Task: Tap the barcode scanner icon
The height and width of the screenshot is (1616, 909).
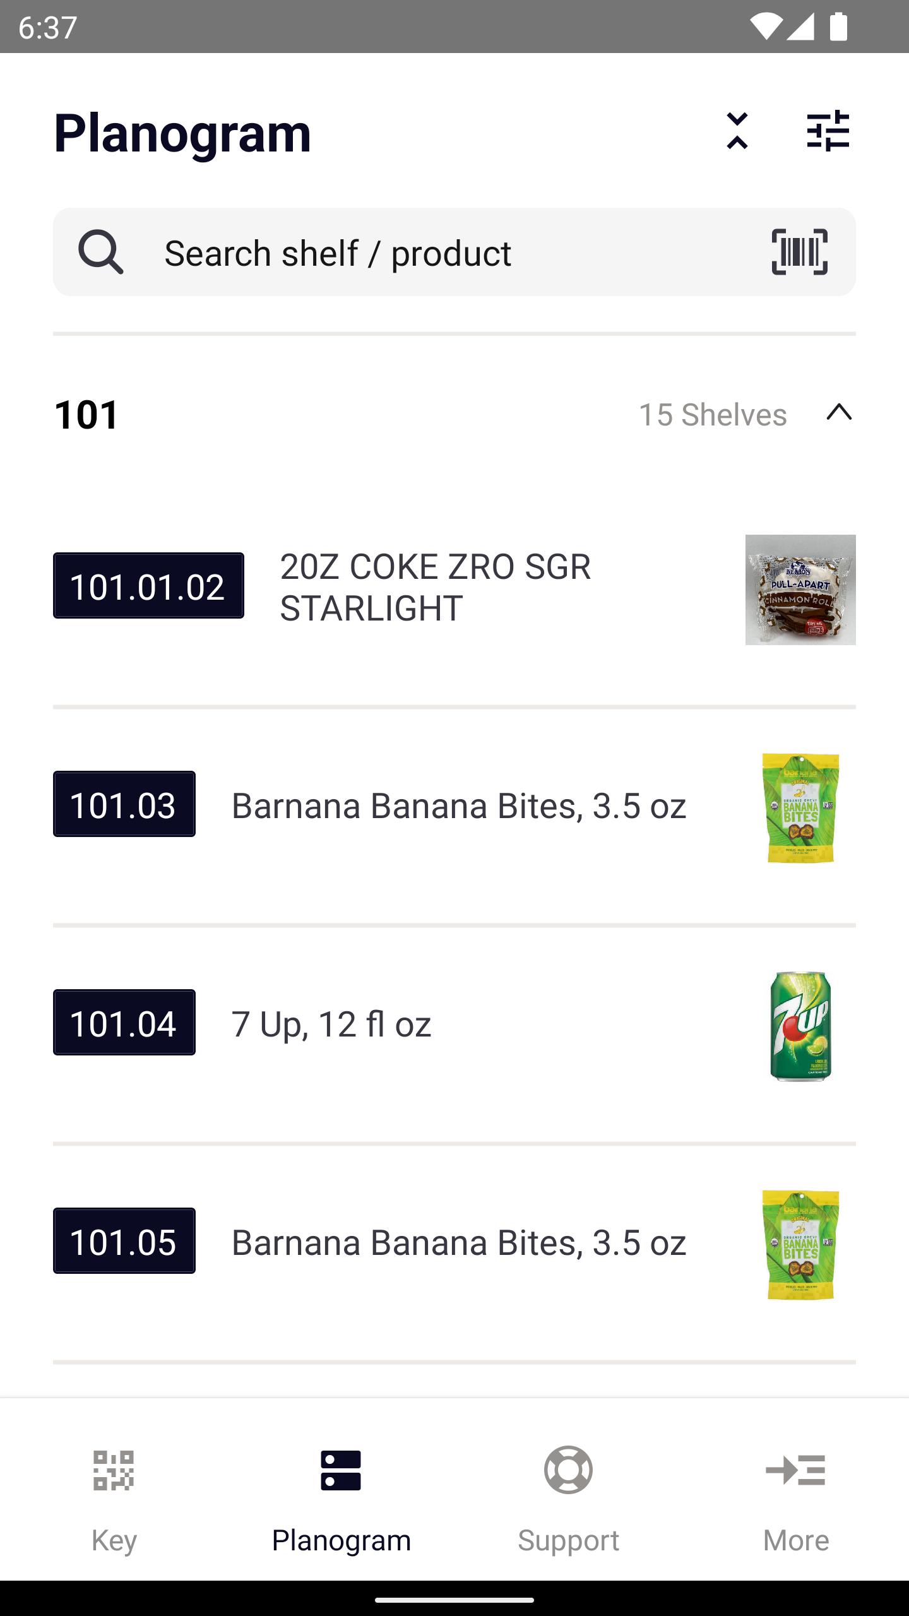Action: coord(799,252)
